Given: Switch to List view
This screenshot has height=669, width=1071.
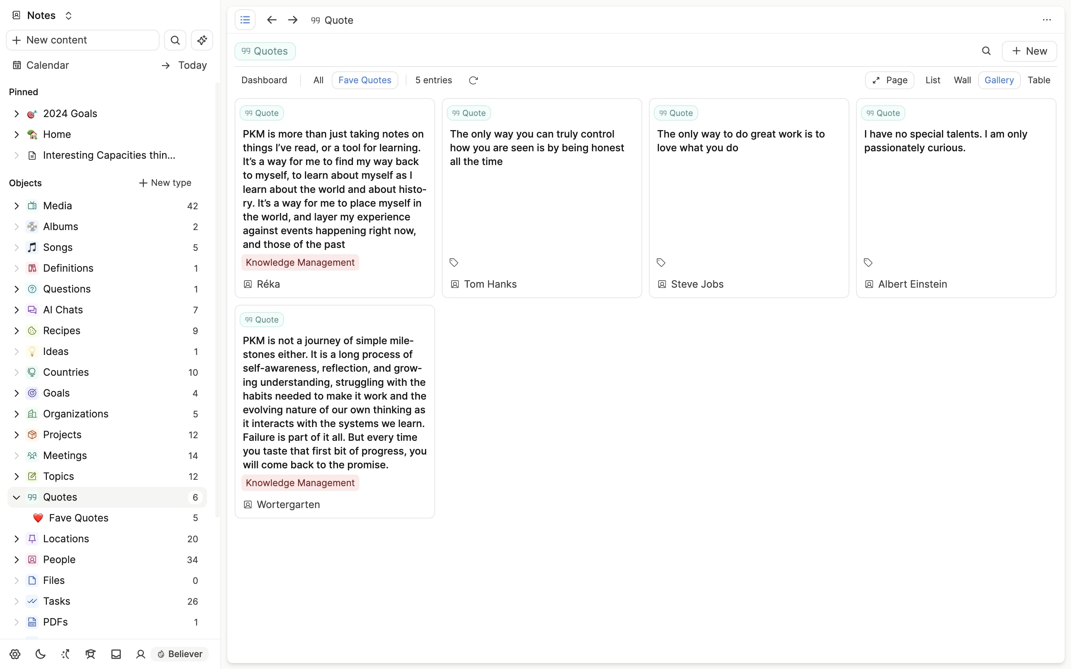Looking at the screenshot, I should tap(933, 80).
